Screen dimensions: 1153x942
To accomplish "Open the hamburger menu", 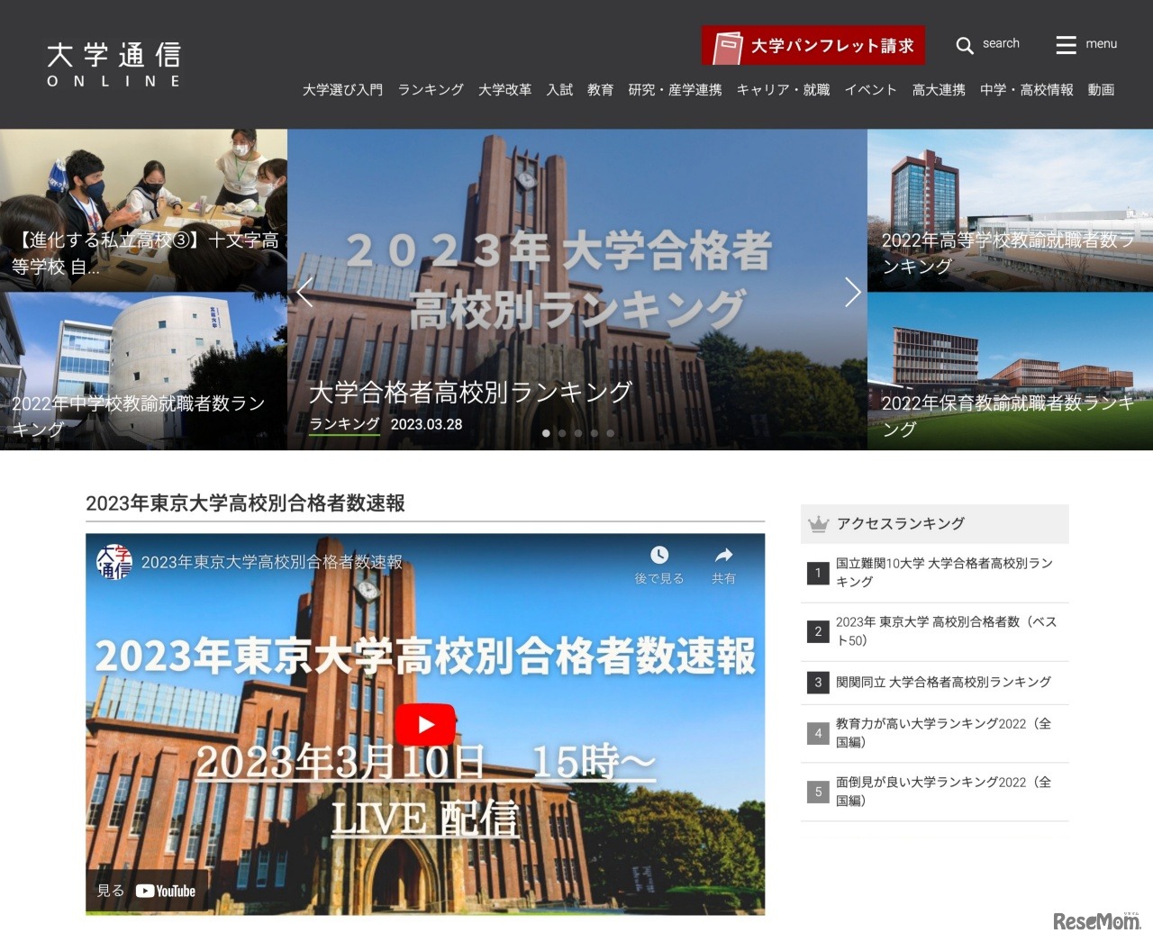I will (x=1066, y=45).
